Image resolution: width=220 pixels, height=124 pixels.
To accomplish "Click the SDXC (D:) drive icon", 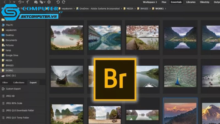I will click(x=3, y=76).
